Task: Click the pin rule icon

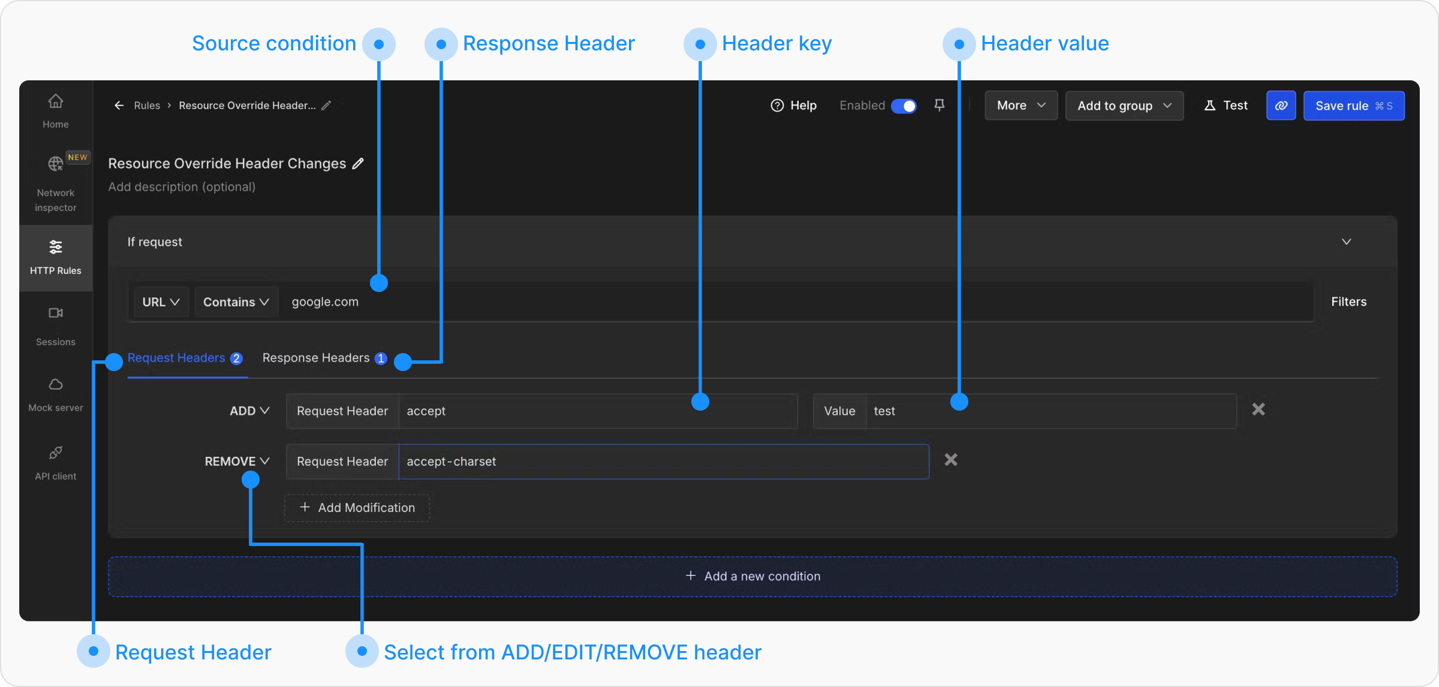Action: coord(940,106)
